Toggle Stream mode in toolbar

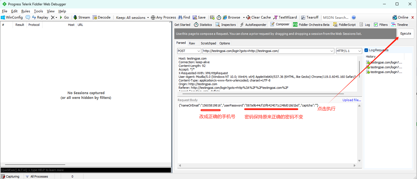pyautogui.click(x=82, y=17)
